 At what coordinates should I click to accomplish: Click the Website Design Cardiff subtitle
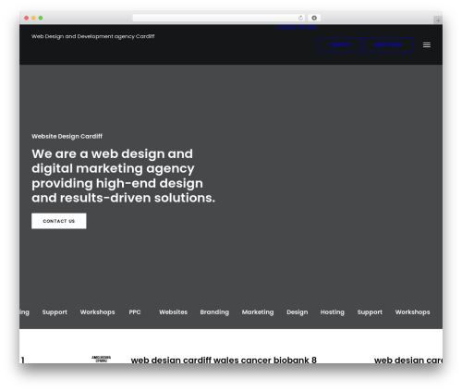pos(67,136)
